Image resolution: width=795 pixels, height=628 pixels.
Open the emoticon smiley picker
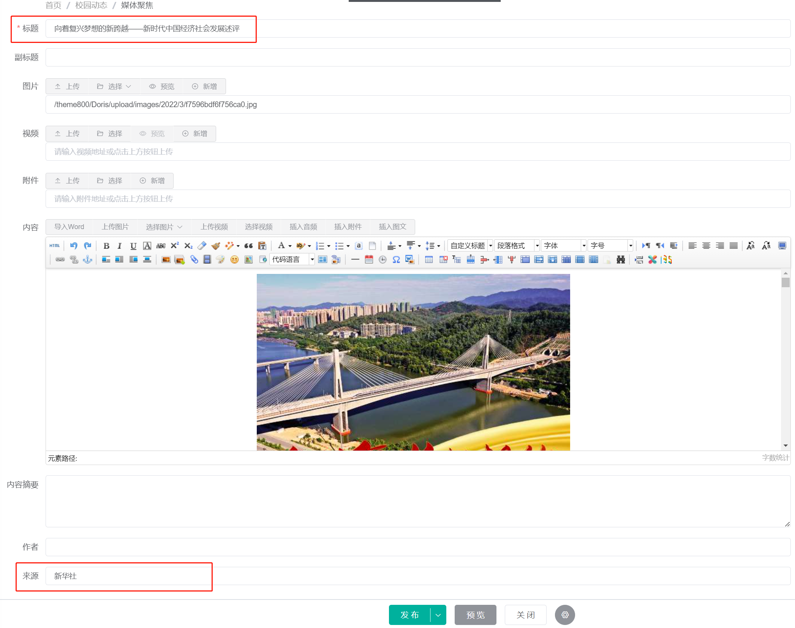click(234, 259)
